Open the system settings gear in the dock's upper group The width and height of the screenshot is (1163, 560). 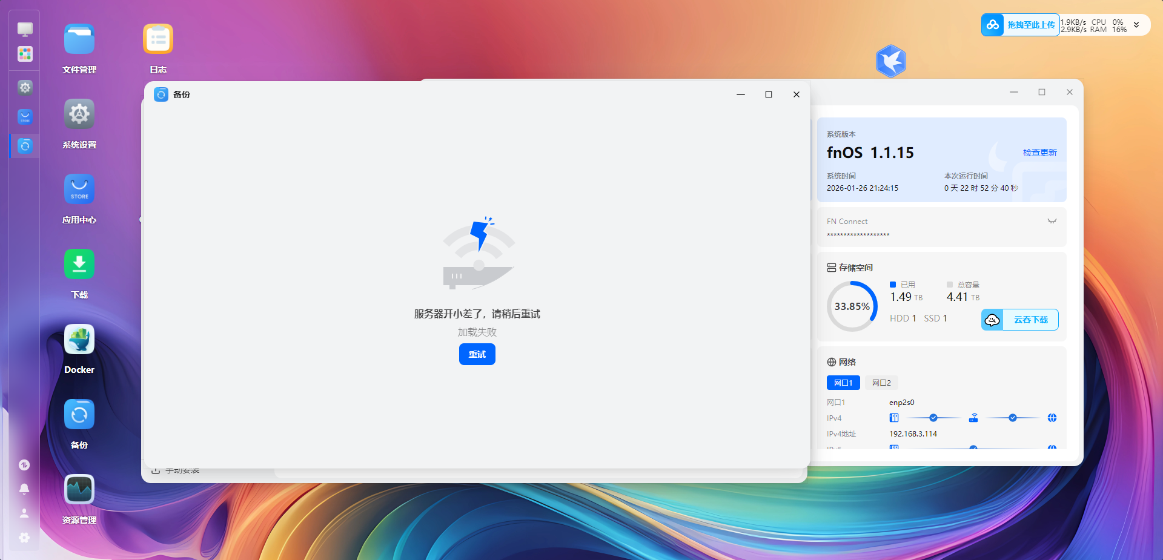click(25, 87)
